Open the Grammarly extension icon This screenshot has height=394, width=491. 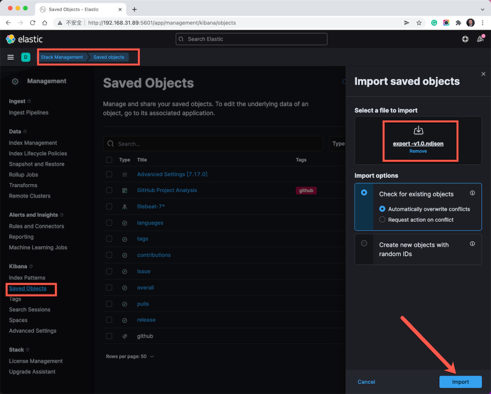coord(434,23)
